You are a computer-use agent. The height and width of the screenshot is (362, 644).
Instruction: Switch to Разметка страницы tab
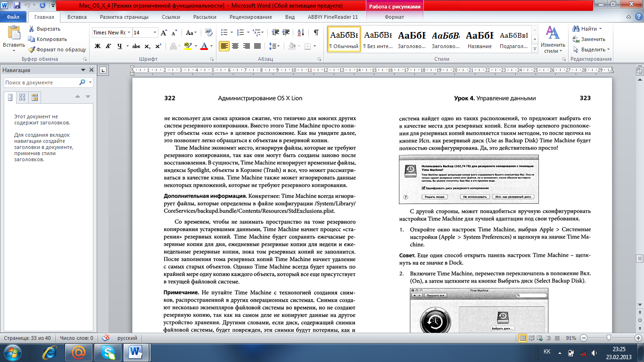[x=124, y=17]
